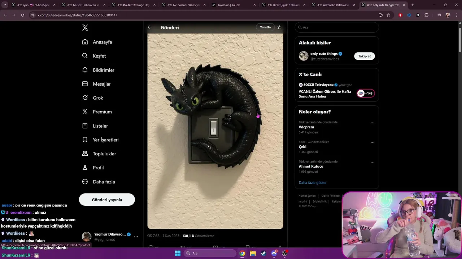Click the +143 live listeners badge
Viewport: 462px width, 259px height.
366,94
